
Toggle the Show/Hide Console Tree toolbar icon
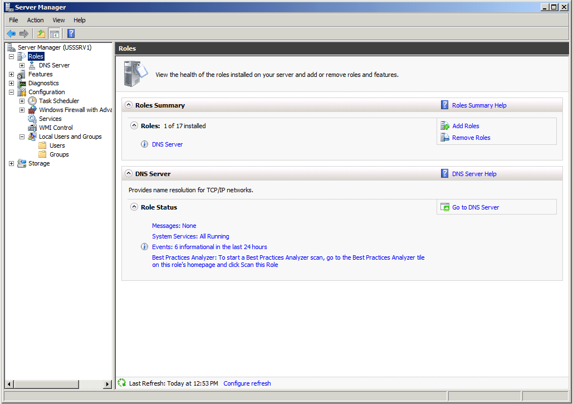(x=55, y=34)
